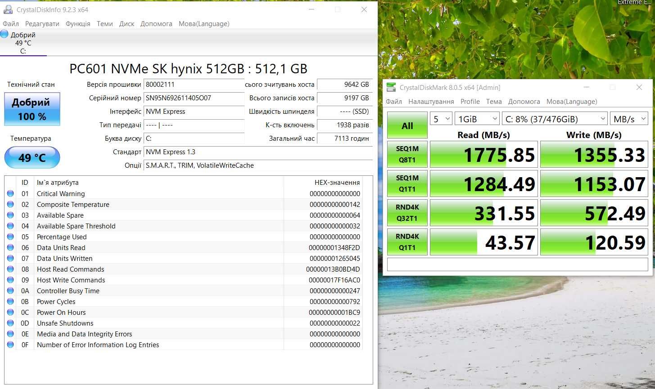Click the total host reads value 9642 GB
Screen dimensions: 655x389
(345, 85)
